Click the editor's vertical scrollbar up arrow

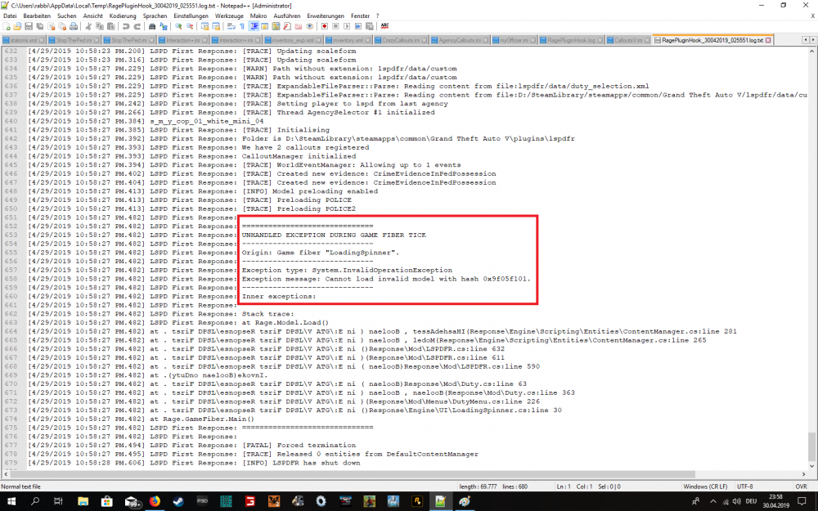[x=811, y=52]
